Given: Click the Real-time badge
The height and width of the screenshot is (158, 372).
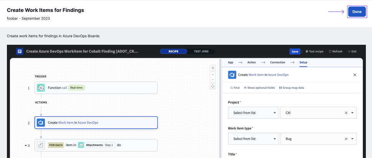Looking at the screenshot, I should [76, 88].
